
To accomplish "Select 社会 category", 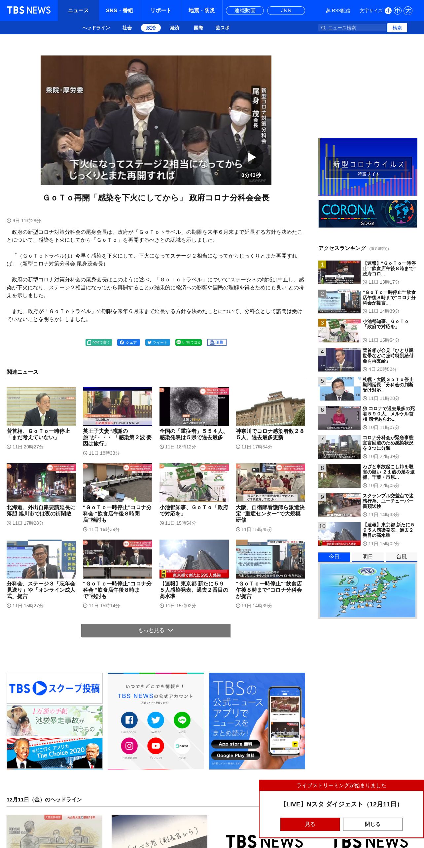I will coord(127,28).
